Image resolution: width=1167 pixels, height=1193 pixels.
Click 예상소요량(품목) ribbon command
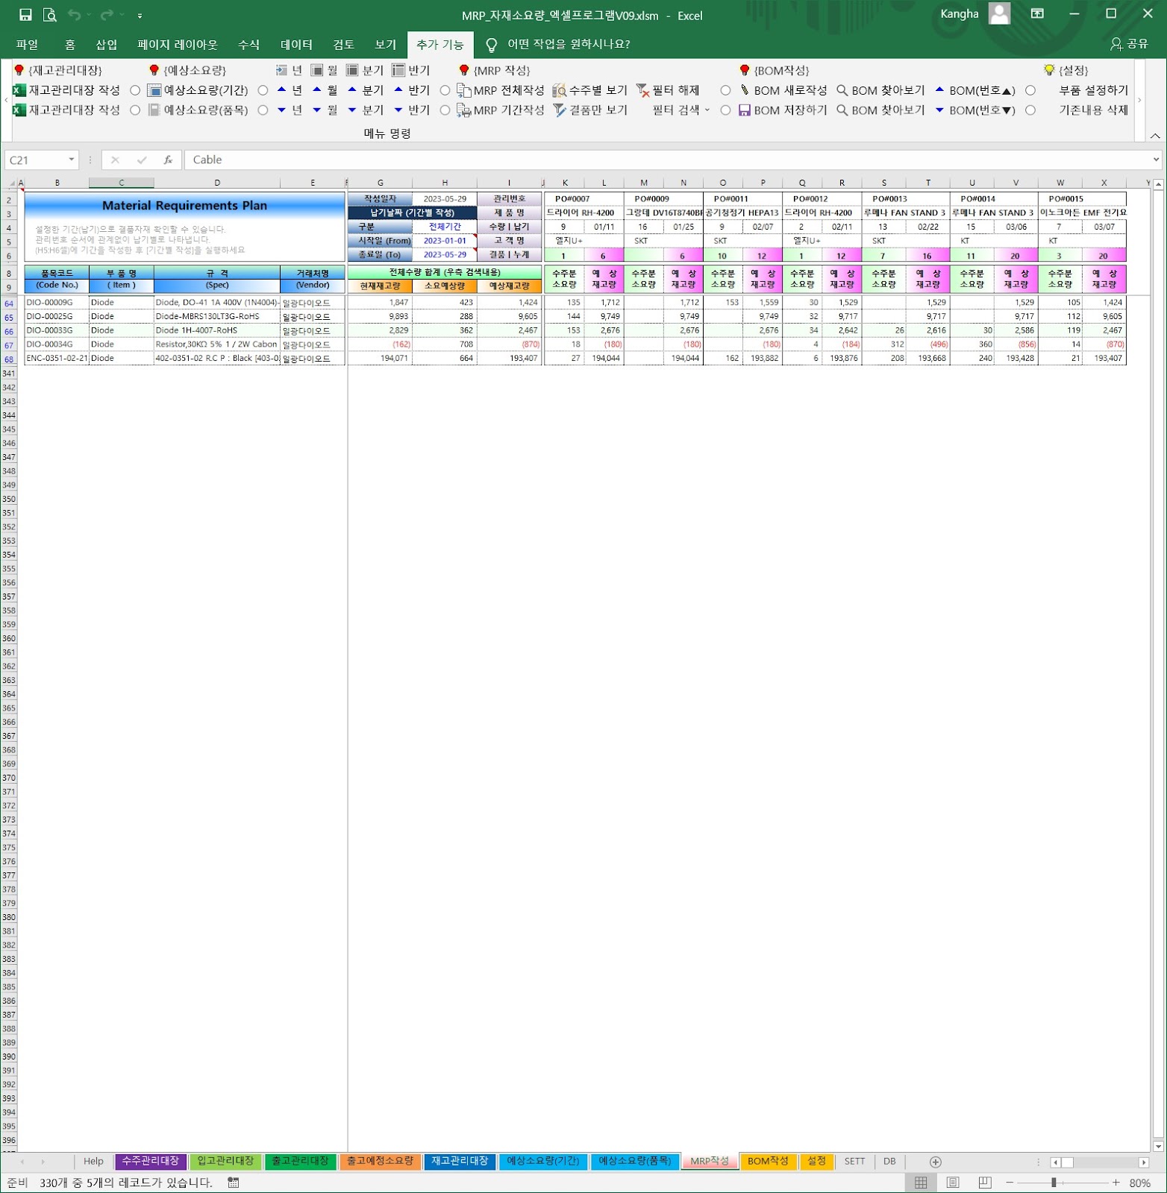pyautogui.click(x=198, y=110)
